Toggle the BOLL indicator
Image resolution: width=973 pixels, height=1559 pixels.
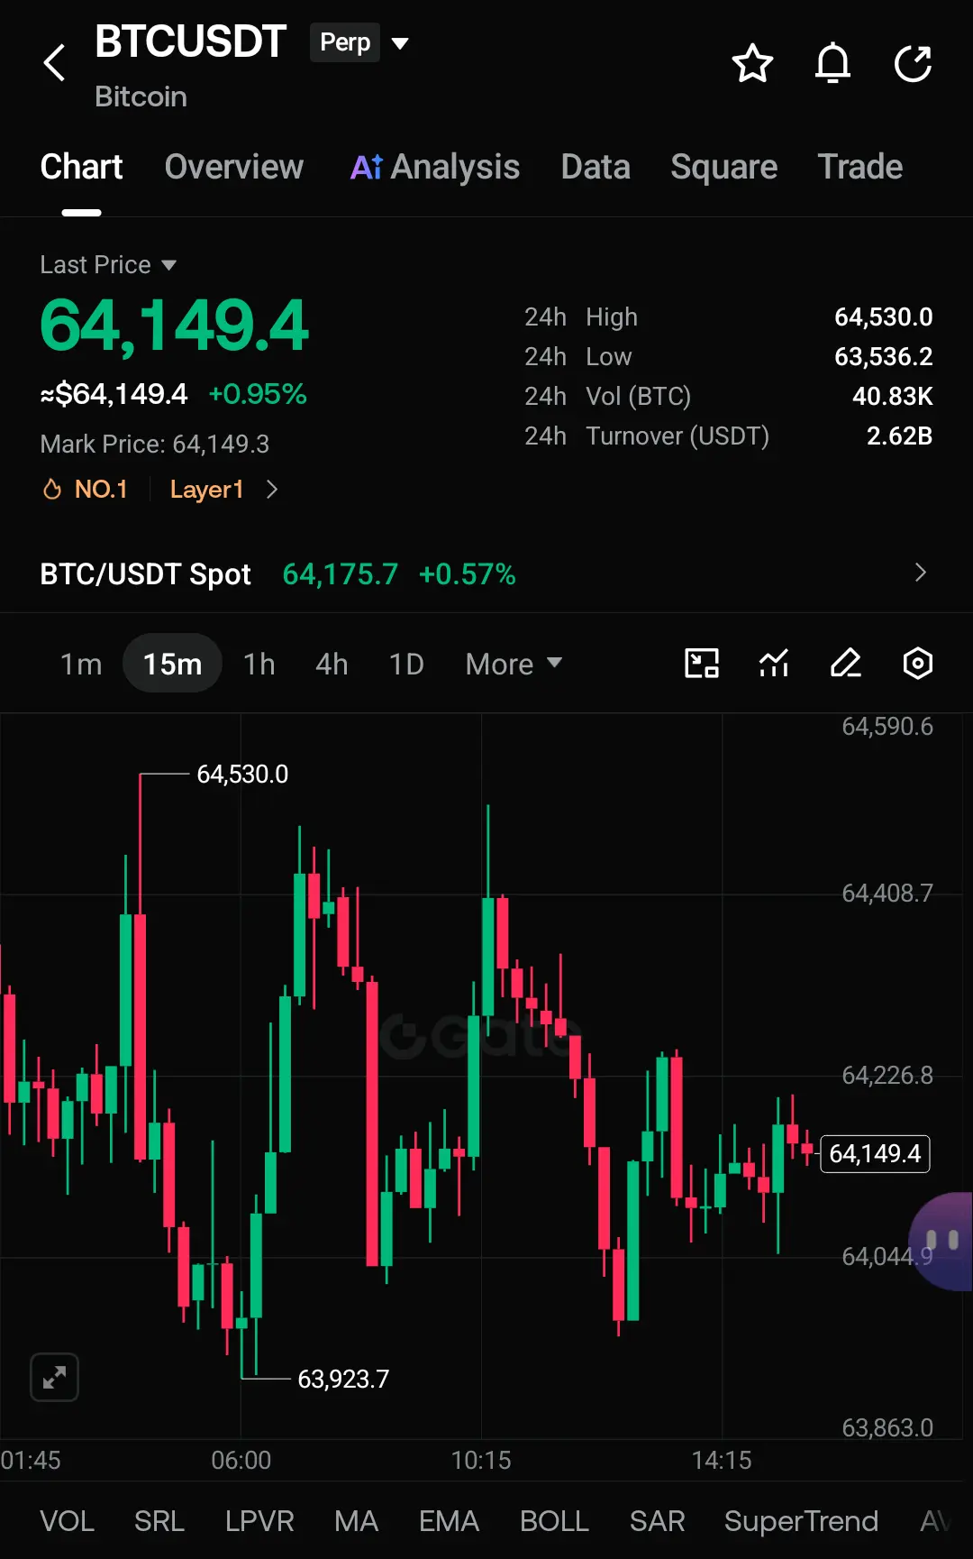554,1521
